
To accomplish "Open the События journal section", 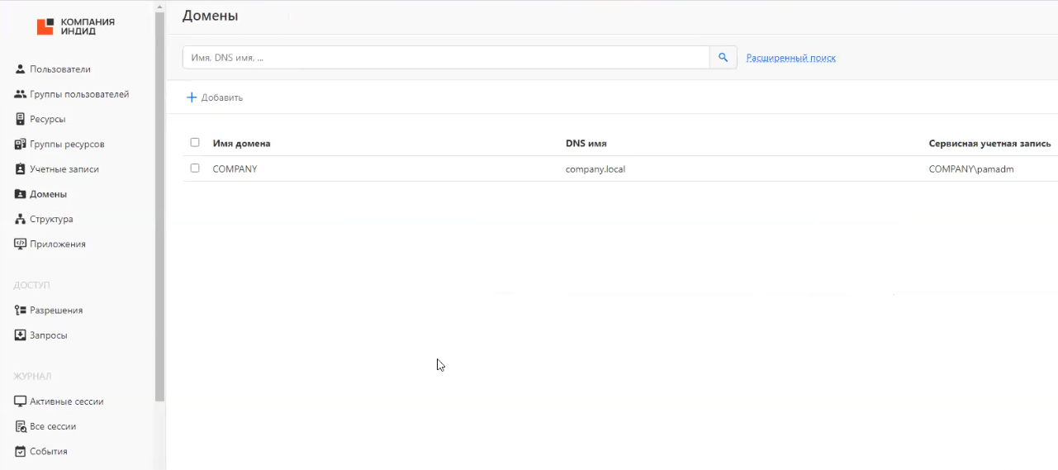I will click(48, 452).
